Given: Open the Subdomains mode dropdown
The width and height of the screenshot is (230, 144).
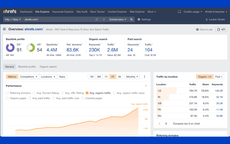Looking at the screenshot, I should point(118,19).
